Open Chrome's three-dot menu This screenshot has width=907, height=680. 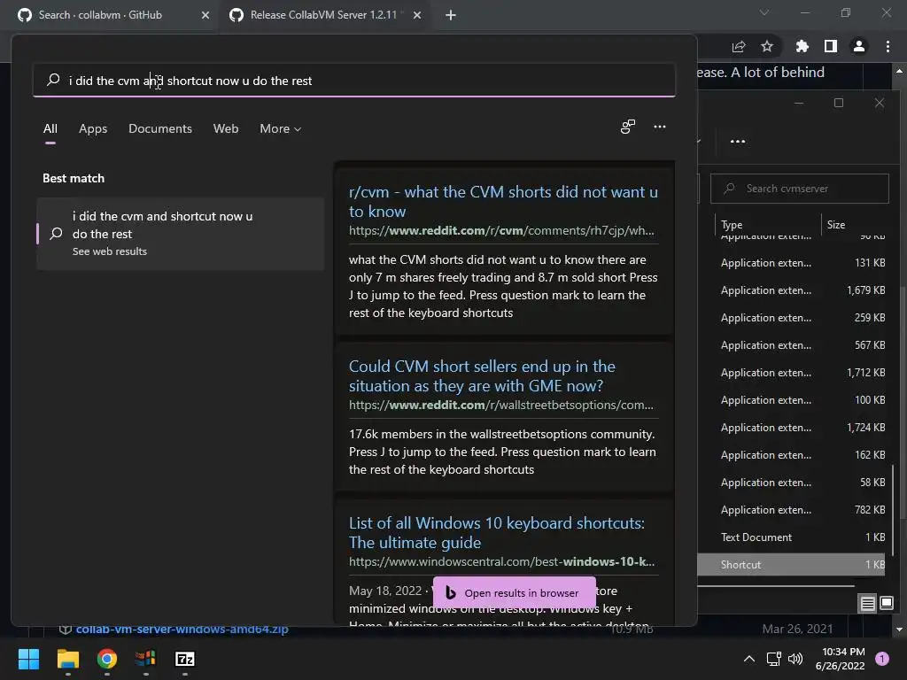point(888,46)
